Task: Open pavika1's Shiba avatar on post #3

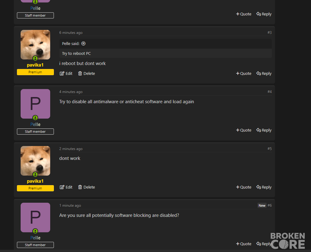Action: (x=35, y=45)
